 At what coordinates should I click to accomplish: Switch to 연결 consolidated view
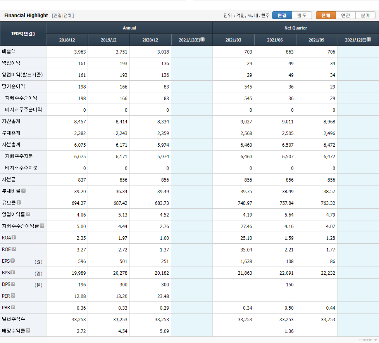point(282,15)
